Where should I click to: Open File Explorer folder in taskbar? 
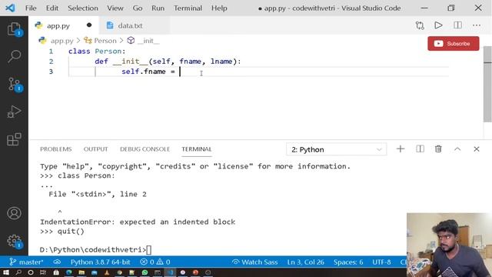pos(81,272)
